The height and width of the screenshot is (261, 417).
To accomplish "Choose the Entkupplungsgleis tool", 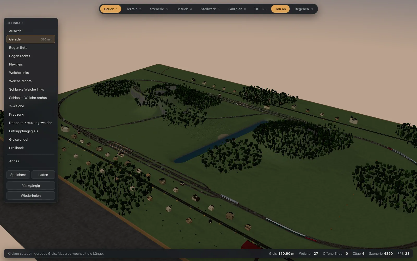I will 31,131.
